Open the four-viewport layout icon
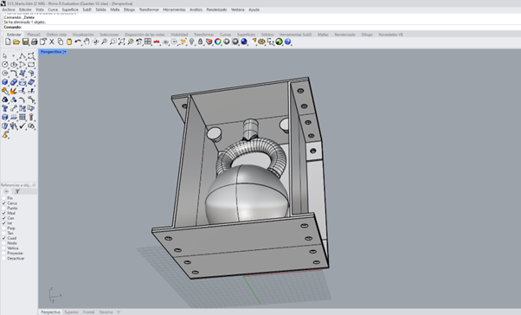The width and height of the screenshot is (521, 315). click(x=148, y=42)
